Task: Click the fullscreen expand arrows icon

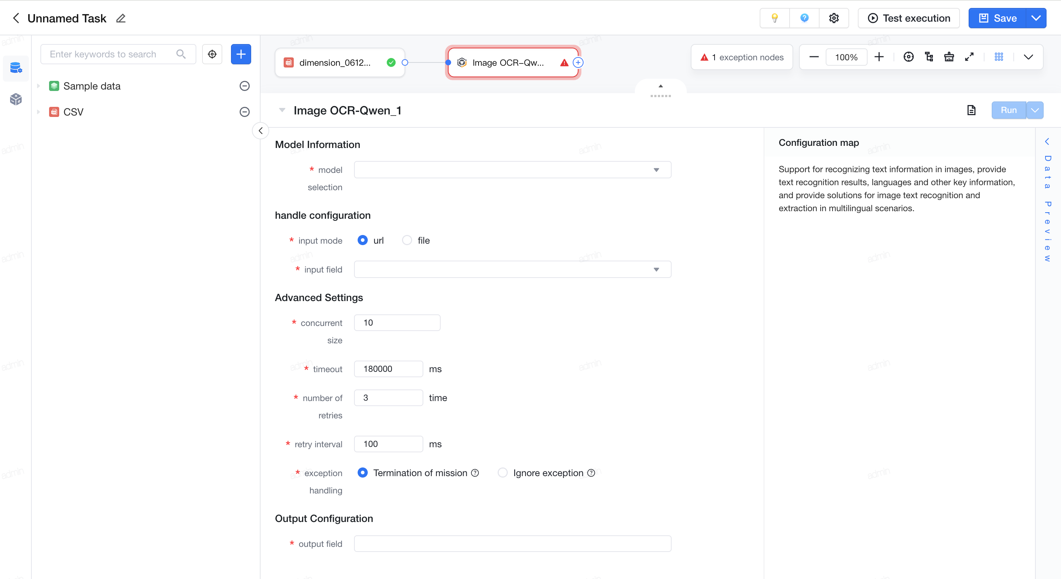Action: [x=969, y=57]
